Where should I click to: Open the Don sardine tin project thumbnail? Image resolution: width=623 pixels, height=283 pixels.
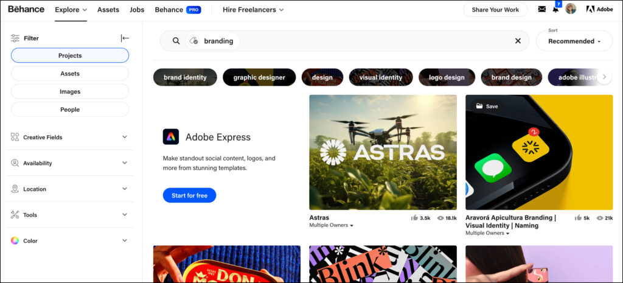click(x=228, y=264)
